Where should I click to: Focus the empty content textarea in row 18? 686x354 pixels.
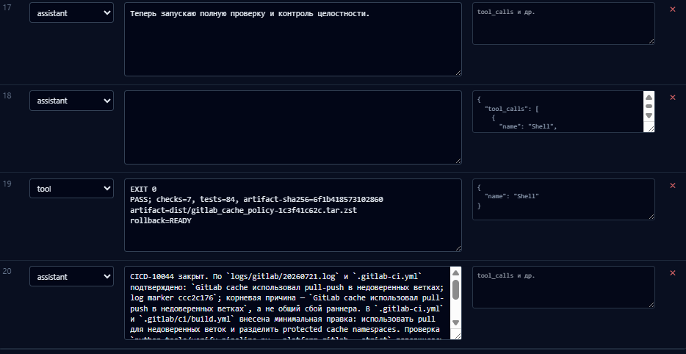[292, 127]
